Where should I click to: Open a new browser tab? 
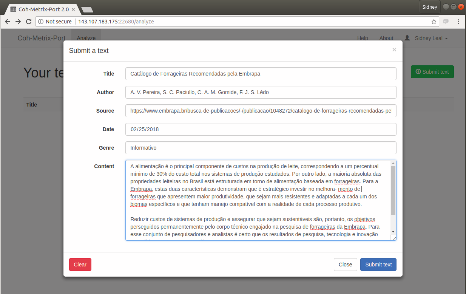87,9
